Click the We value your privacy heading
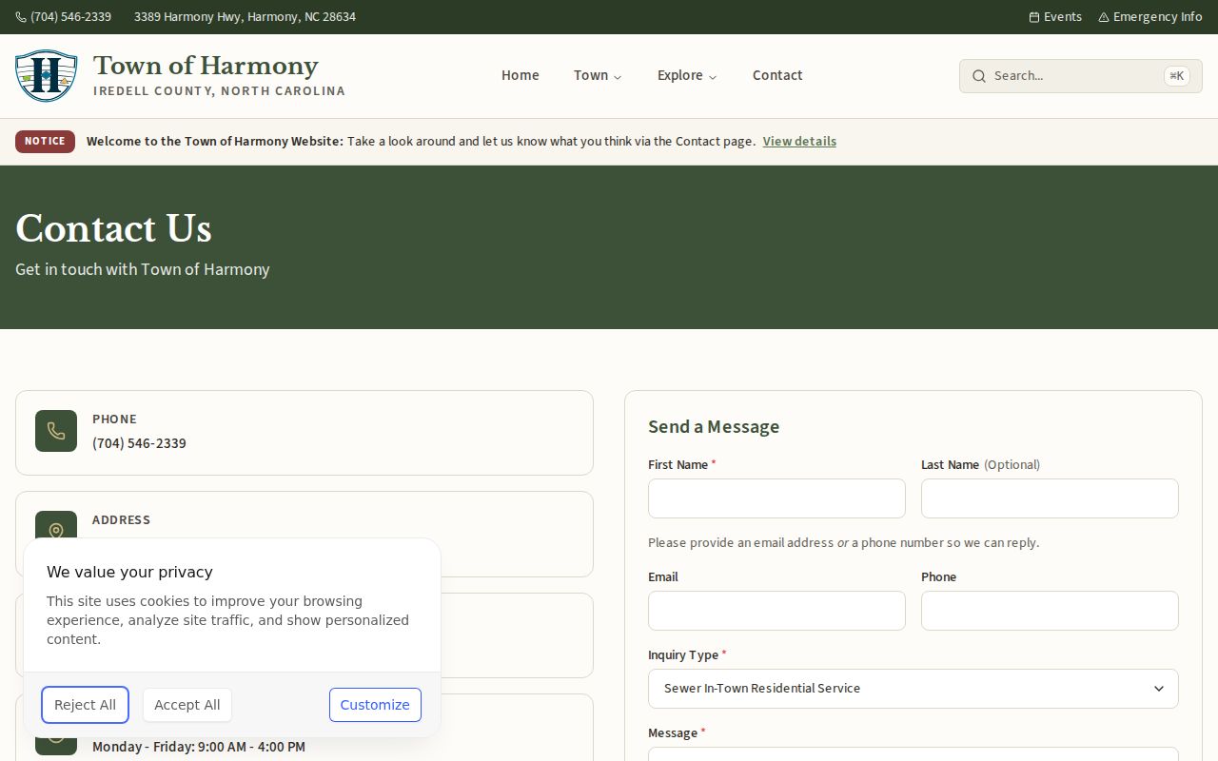Viewport: 1218px width, 761px height. [x=129, y=572]
